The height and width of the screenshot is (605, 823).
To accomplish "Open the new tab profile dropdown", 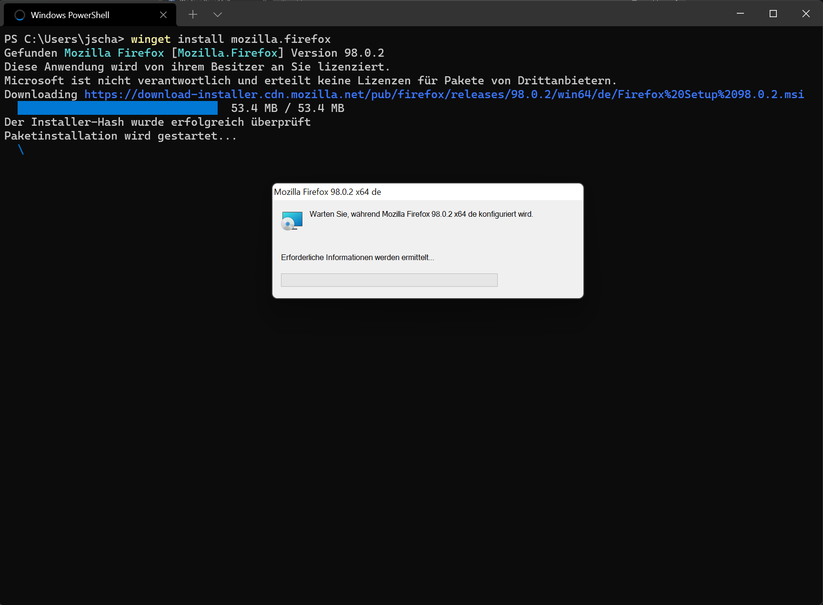I will click(x=218, y=14).
